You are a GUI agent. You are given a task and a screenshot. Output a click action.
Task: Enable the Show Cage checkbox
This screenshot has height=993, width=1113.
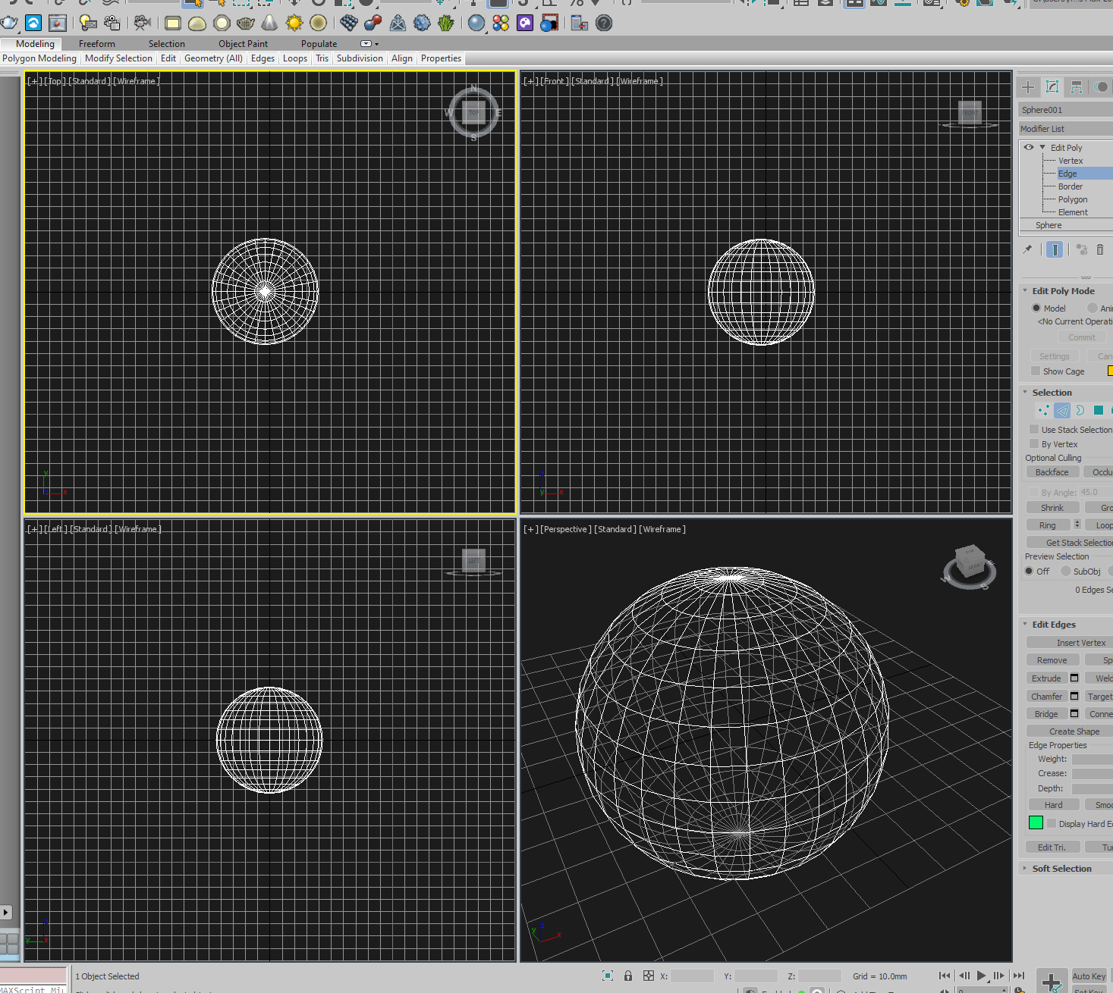(x=1036, y=371)
